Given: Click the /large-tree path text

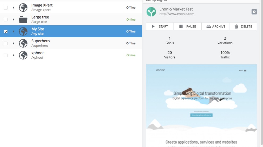Looking at the screenshot, I should [39, 22].
